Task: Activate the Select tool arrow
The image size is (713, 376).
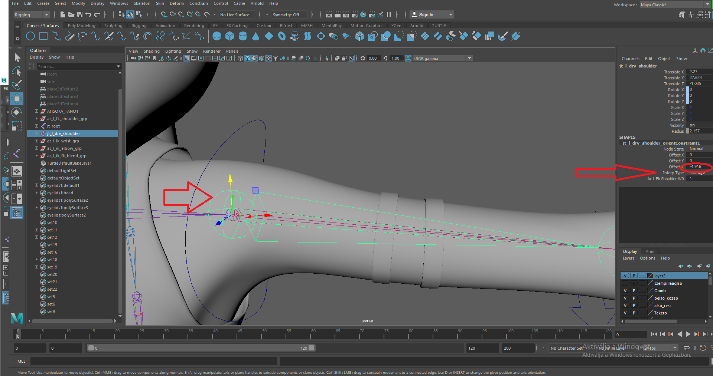Action: pyautogui.click(x=17, y=57)
